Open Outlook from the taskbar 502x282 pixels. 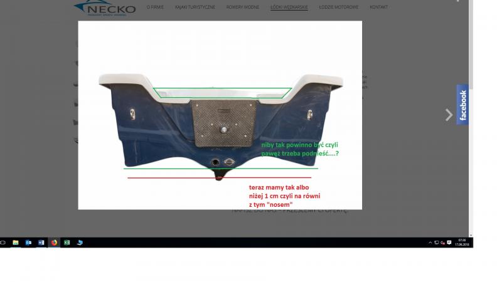tap(28, 242)
